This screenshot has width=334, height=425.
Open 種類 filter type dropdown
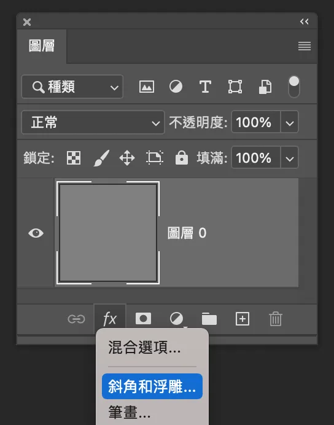coord(72,87)
